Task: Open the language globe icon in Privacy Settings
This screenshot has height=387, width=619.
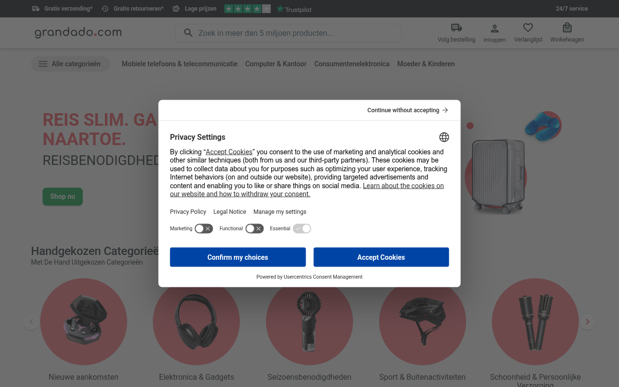Action: point(444,137)
